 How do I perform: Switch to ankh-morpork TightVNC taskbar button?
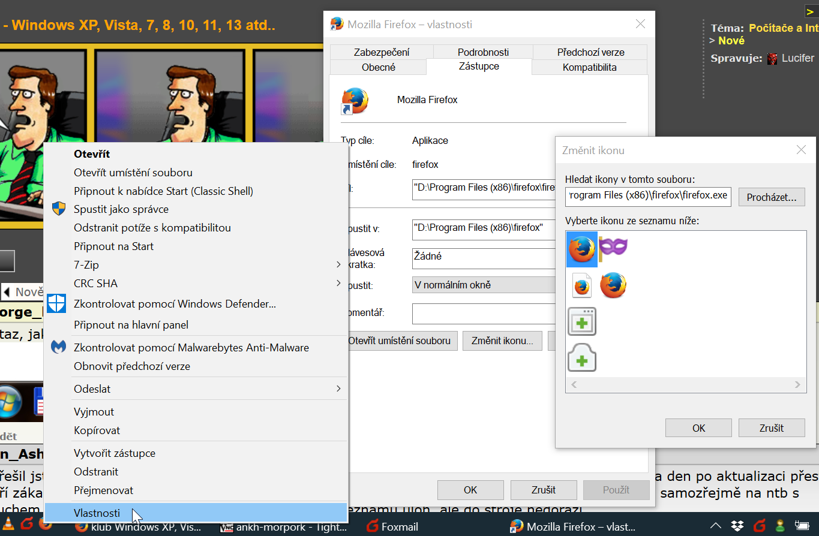tap(283, 526)
